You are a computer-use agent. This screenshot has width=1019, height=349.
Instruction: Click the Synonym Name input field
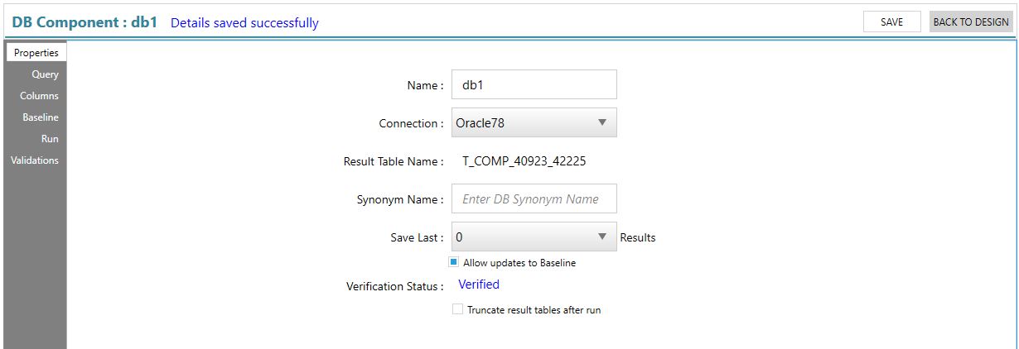534,198
